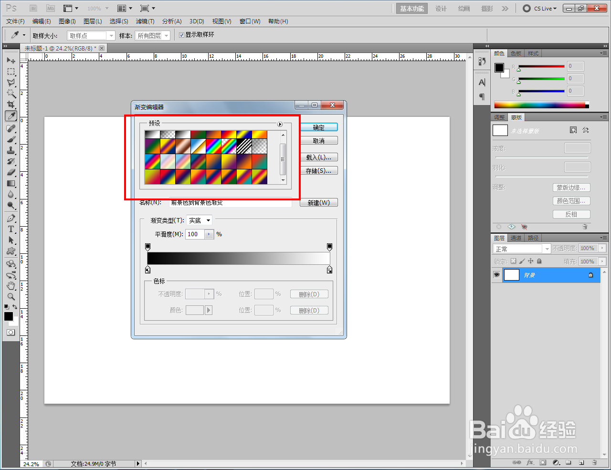Select the 3D Rotate tool
This screenshot has width=611, height=470.
[11, 263]
